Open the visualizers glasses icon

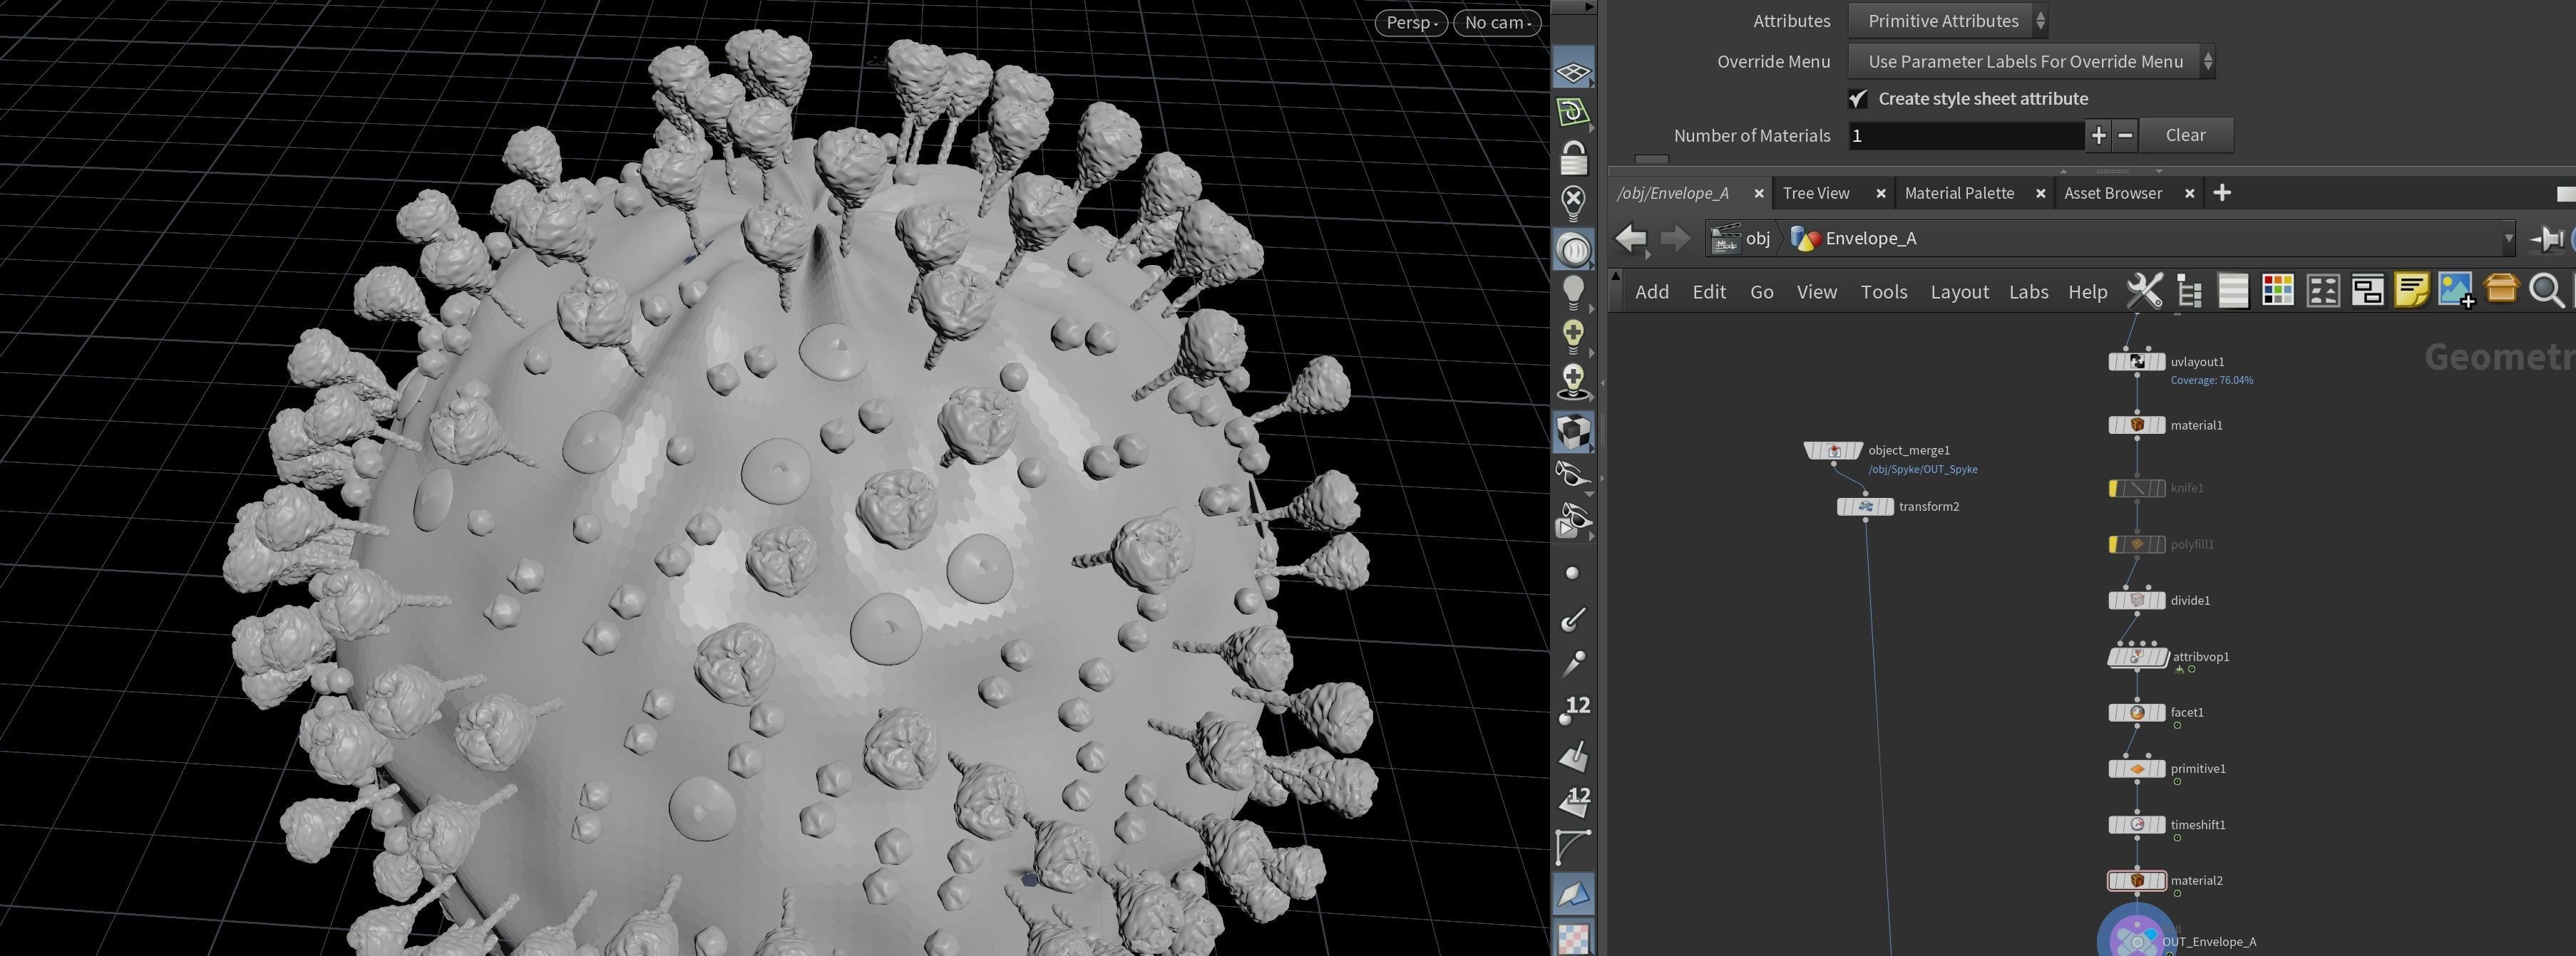pyautogui.click(x=1573, y=474)
